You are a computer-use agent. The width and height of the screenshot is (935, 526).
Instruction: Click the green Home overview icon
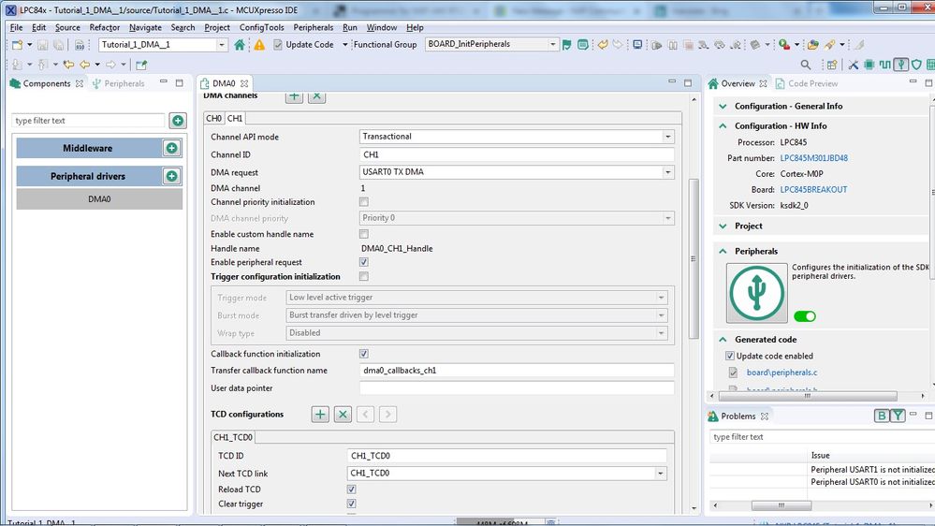click(x=240, y=45)
